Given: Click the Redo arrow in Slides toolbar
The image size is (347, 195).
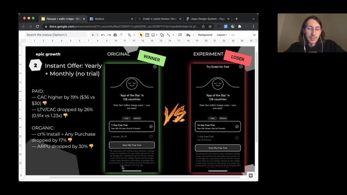Looking at the screenshot, I should [109, 35].
